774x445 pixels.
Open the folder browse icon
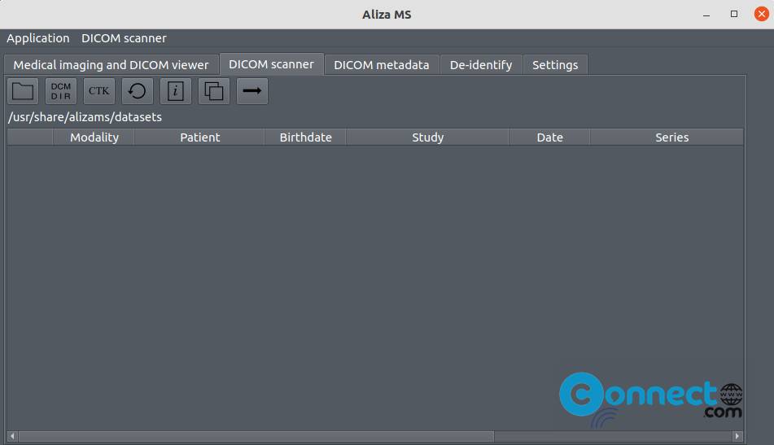tap(23, 91)
